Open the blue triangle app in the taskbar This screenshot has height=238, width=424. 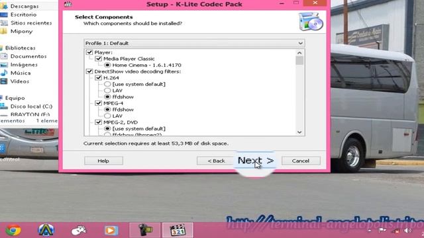46,230
